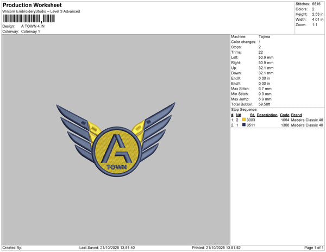Screen dimensions: 326x252
Task: Click the 'Color changes:' label
Action: click(x=243, y=42)
